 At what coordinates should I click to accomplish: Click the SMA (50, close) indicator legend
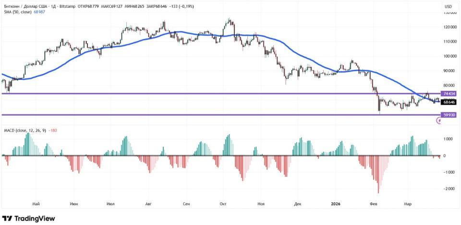click(x=18, y=12)
